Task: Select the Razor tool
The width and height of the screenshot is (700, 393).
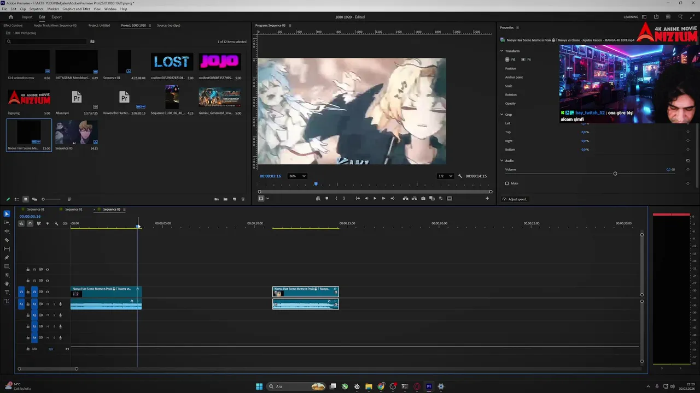Action: (x=7, y=240)
